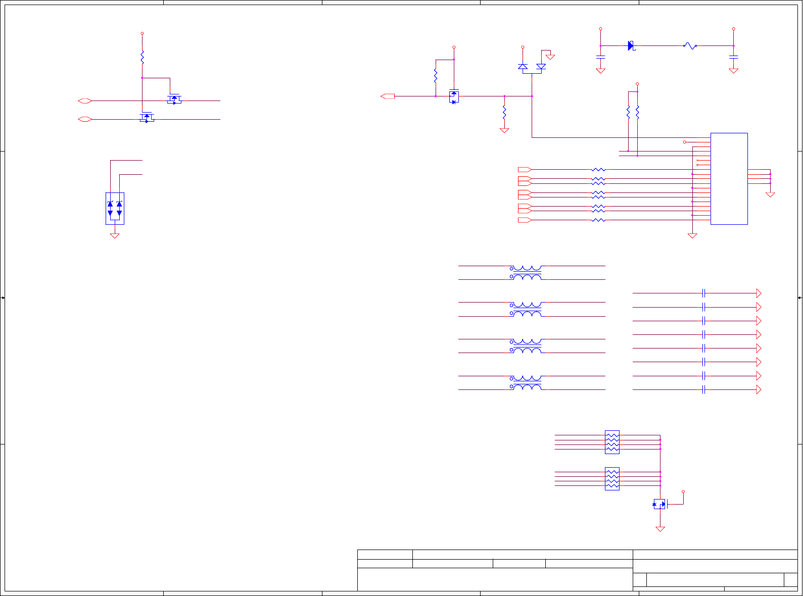Click the upper bidirectional port at far left
Viewport: 803px width, 596px height.
85,101
